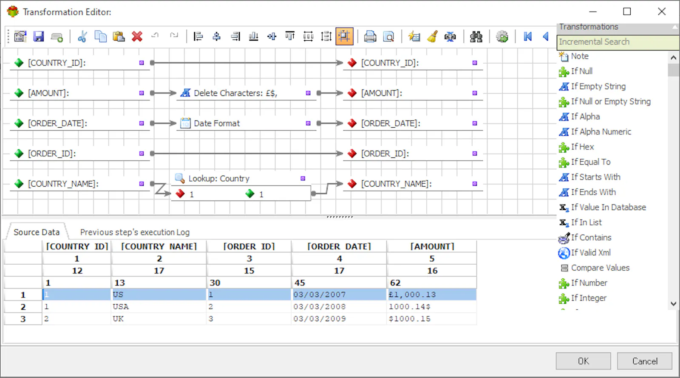Space selected items evenly vertically
This screenshot has width=680, height=378.
click(x=326, y=37)
